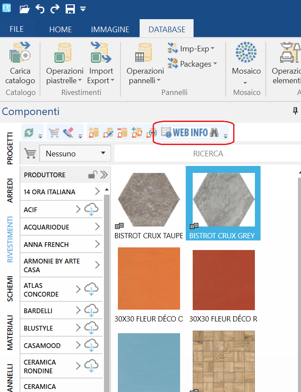Click the save icon in title bar
Screen dimensions: 301x392
[x=70, y=9]
